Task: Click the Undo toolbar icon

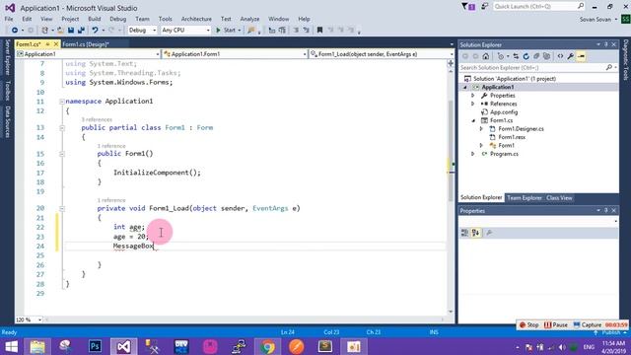Action: (x=95, y=31)
